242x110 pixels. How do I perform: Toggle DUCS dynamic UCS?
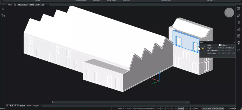(x=205, y=108)
